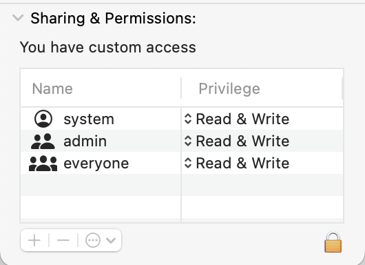Screen dimensions: 365x265
Task: Select the everyone row in the list
Action: click(x=182, y=163)
